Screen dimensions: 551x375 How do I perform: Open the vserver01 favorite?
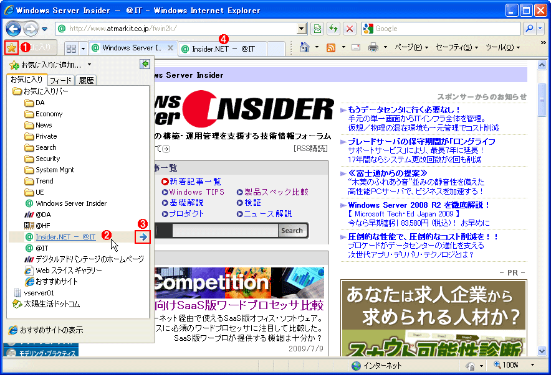pos(34,293)
